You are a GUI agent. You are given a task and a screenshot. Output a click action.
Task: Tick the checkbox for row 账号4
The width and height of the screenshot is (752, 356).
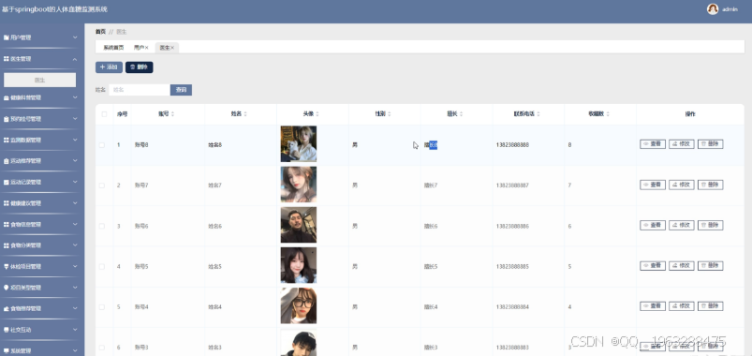pyautogui.click(x=102, y=306)
